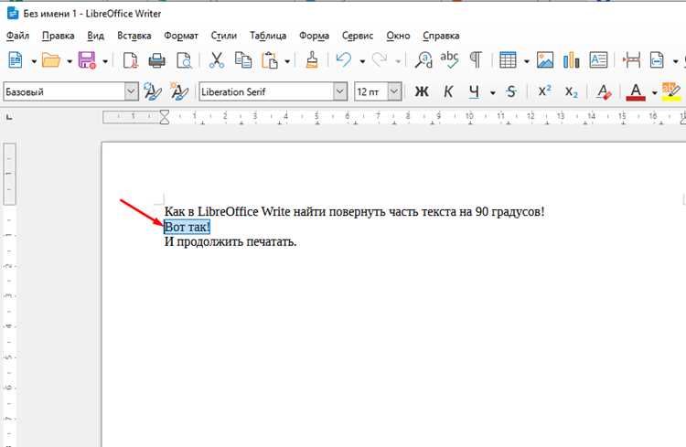The height and width of the screenshot is (447, 686).
Task: Click the New document icon
Action: [x=16, y=60]
